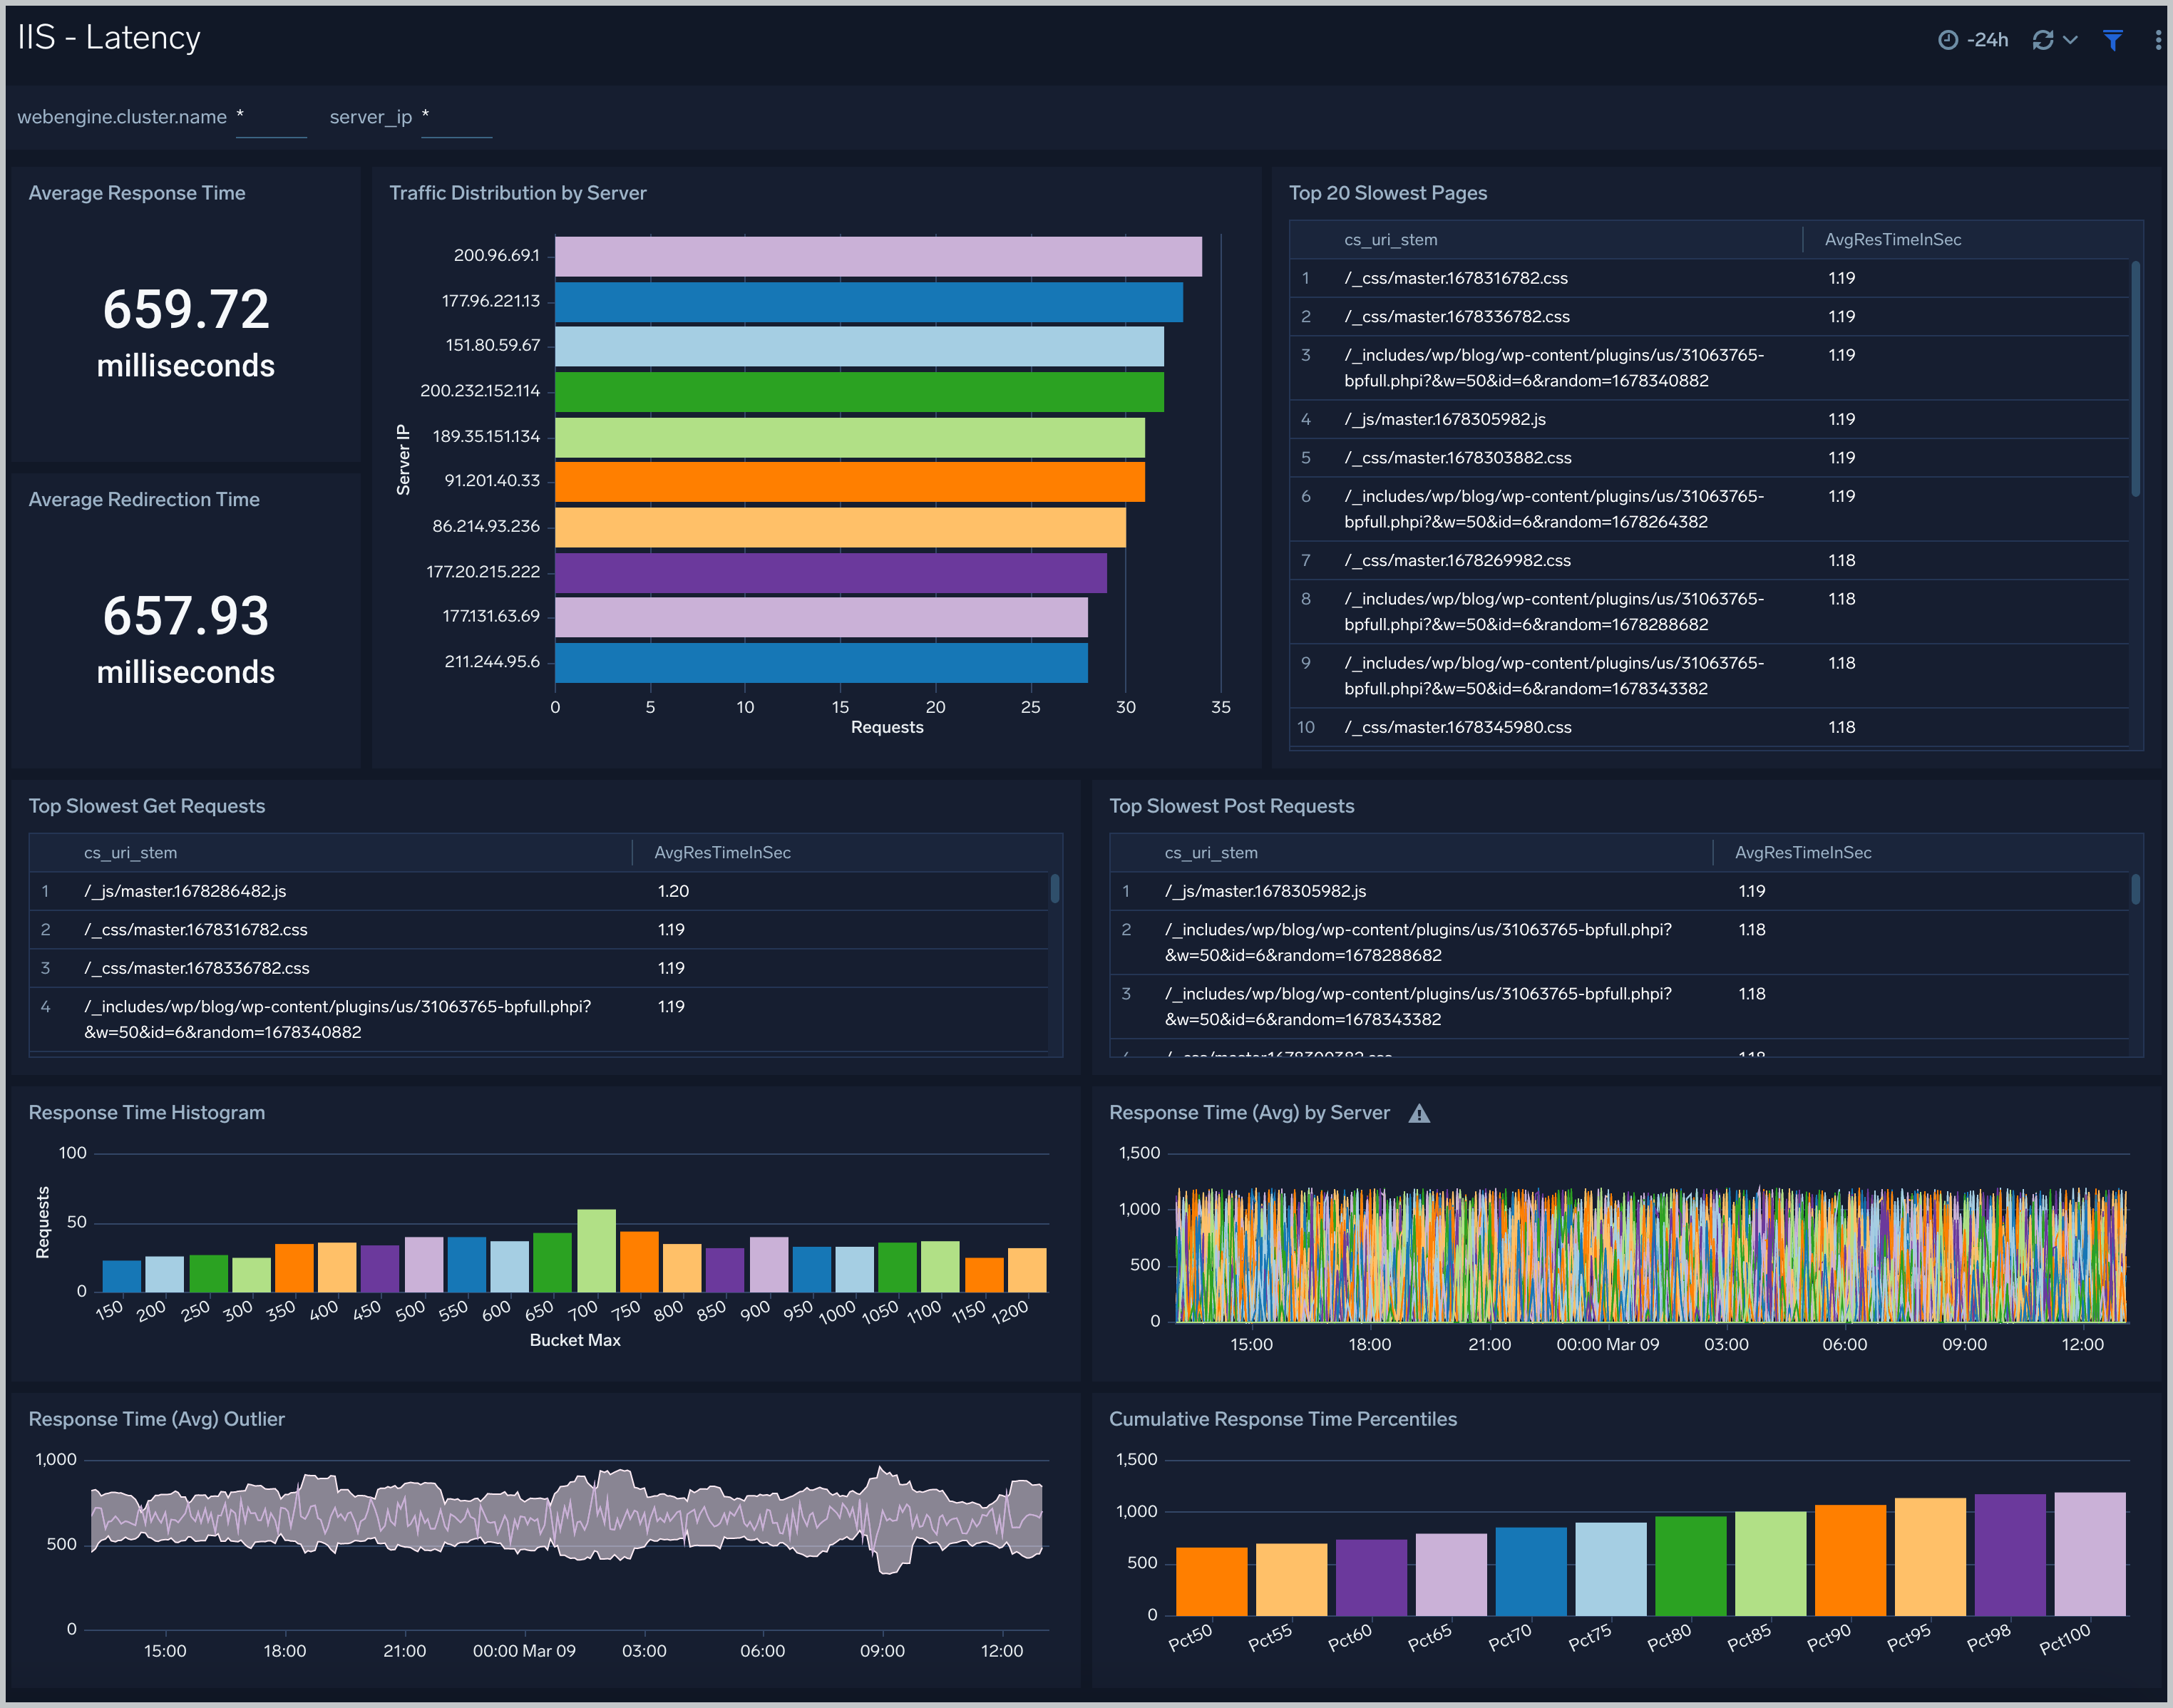The width and height of the screenshot is (2173, 1708).
Task: Open the -24h time range picker
Action: click(1972, 40)
